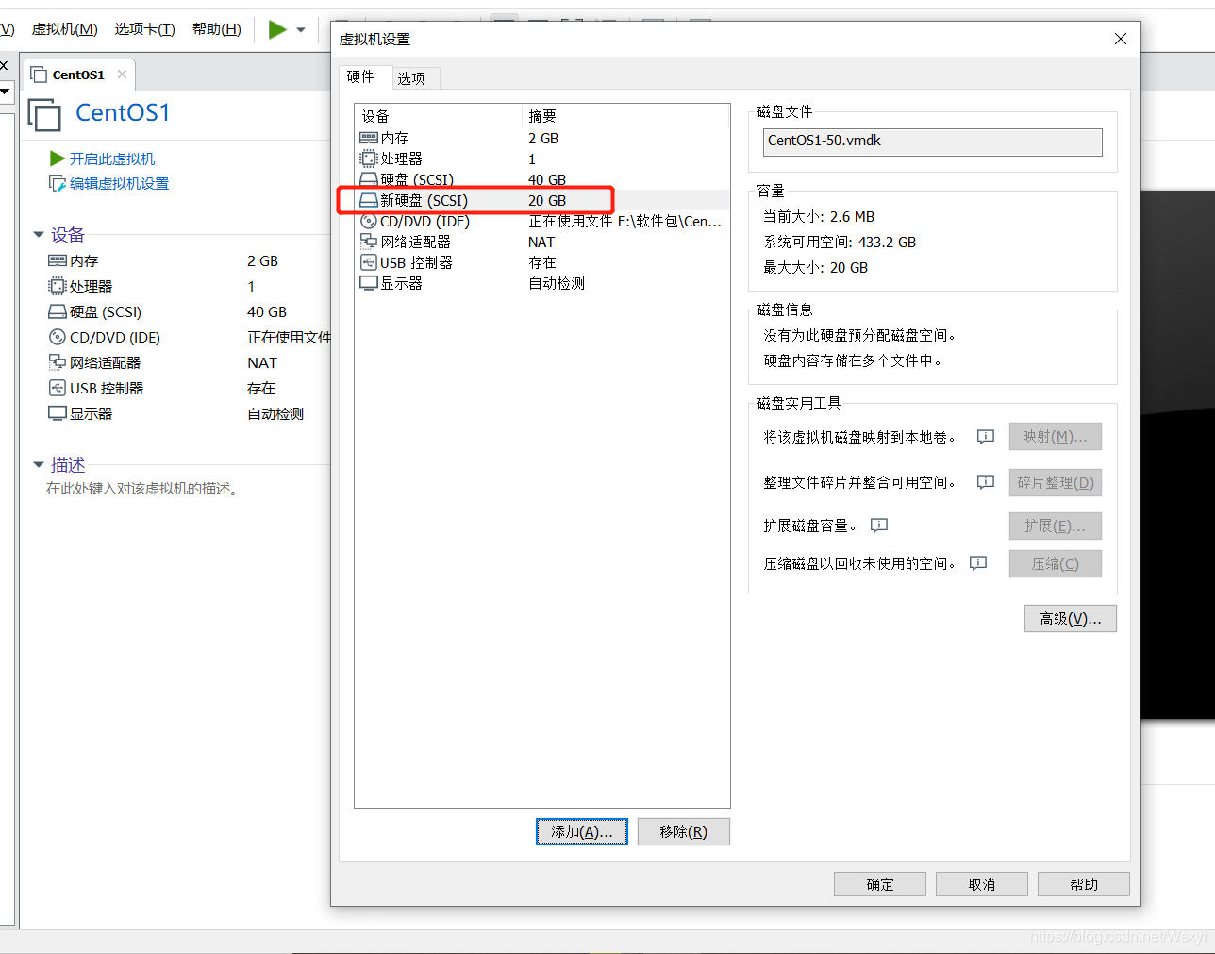Select USB 控制器 icon in dialog list

tap(369, 262)
